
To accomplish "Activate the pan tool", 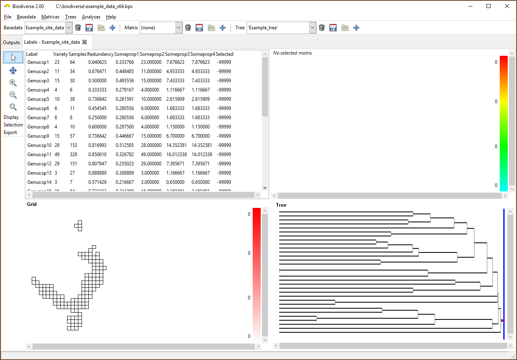I will 12,70.
